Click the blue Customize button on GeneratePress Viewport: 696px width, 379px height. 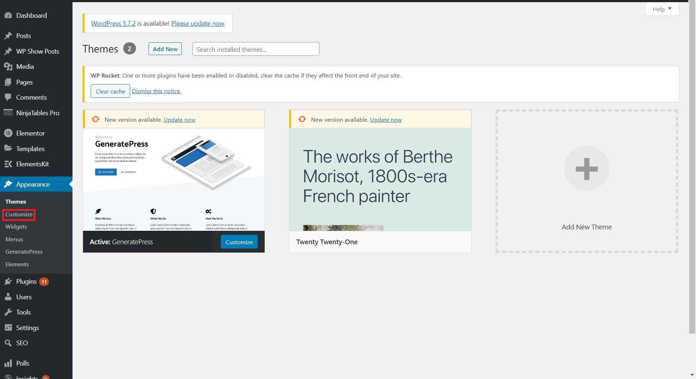[239, 242]
